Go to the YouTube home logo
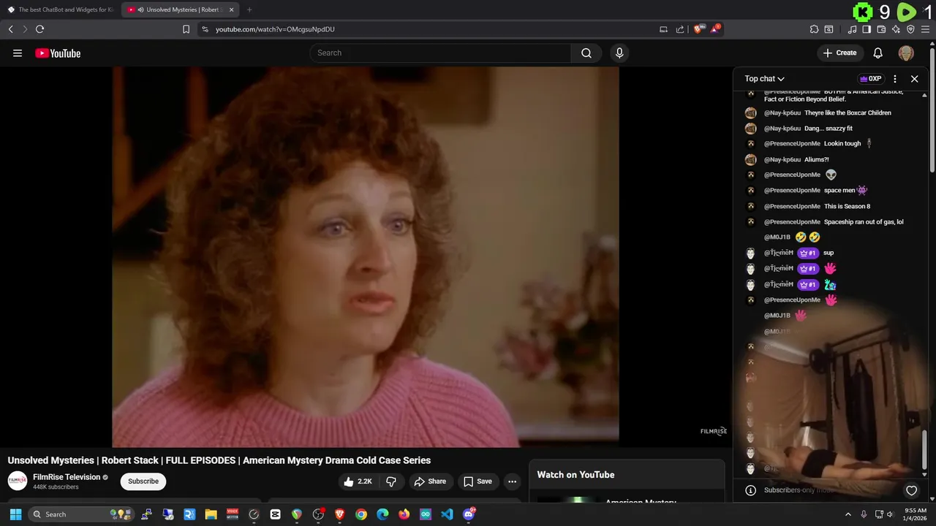This screenshot has width=936, height=526. (x=58, y=53)
